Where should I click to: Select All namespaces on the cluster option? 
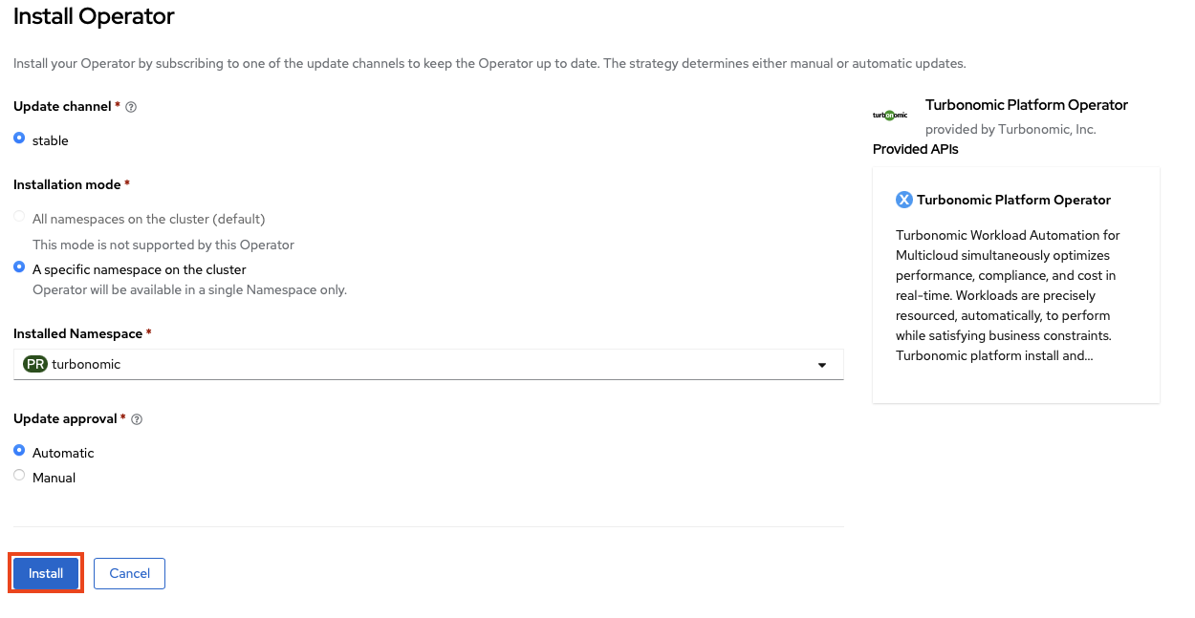(19, 218)
